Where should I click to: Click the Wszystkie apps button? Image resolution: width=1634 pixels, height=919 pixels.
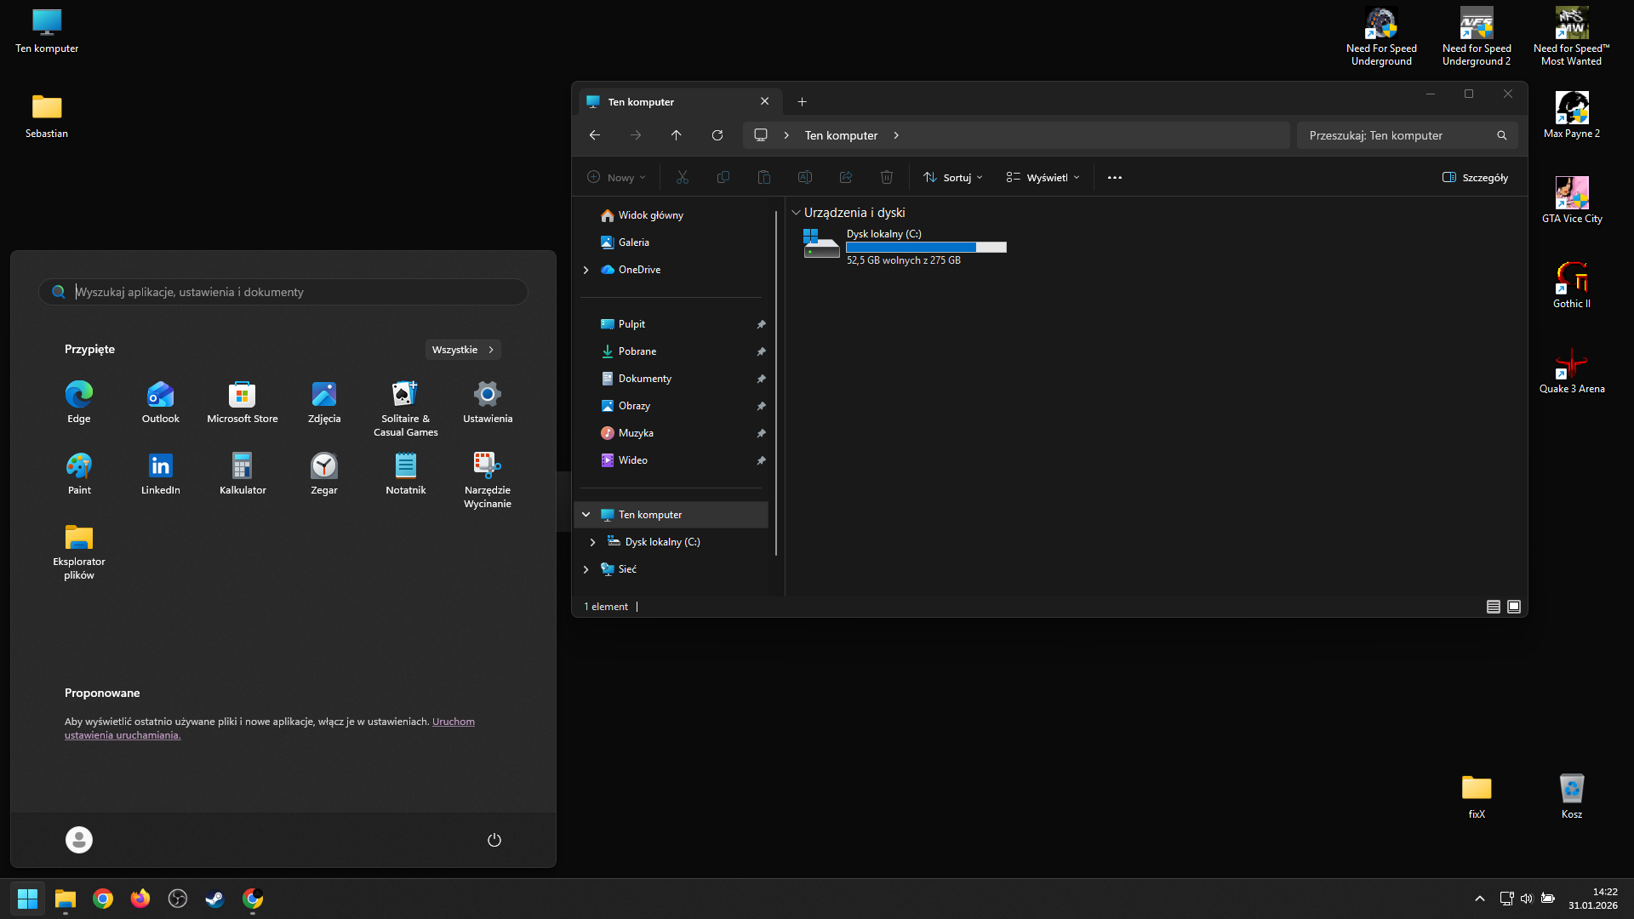pyautogui.click(x=462, y=350)
